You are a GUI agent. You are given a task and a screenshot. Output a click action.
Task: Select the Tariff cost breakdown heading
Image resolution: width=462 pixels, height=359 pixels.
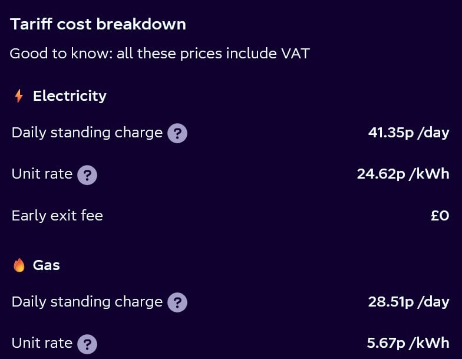(98, 24)
